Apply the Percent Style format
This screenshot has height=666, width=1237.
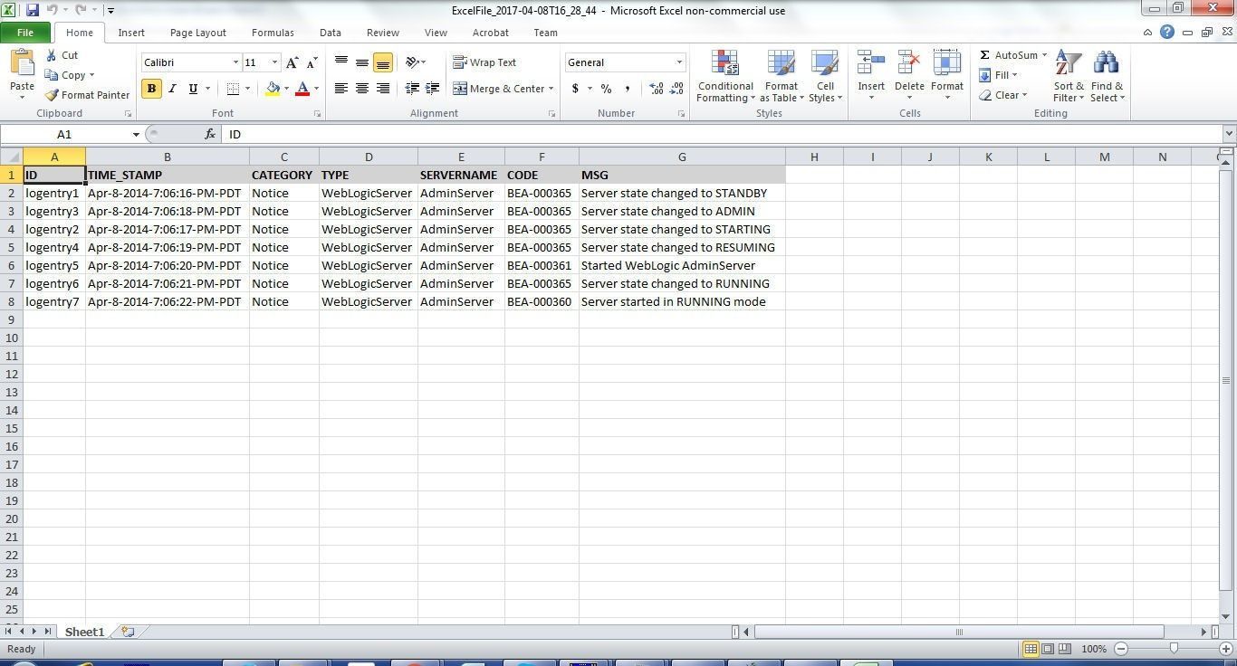(x=606, y=89)
